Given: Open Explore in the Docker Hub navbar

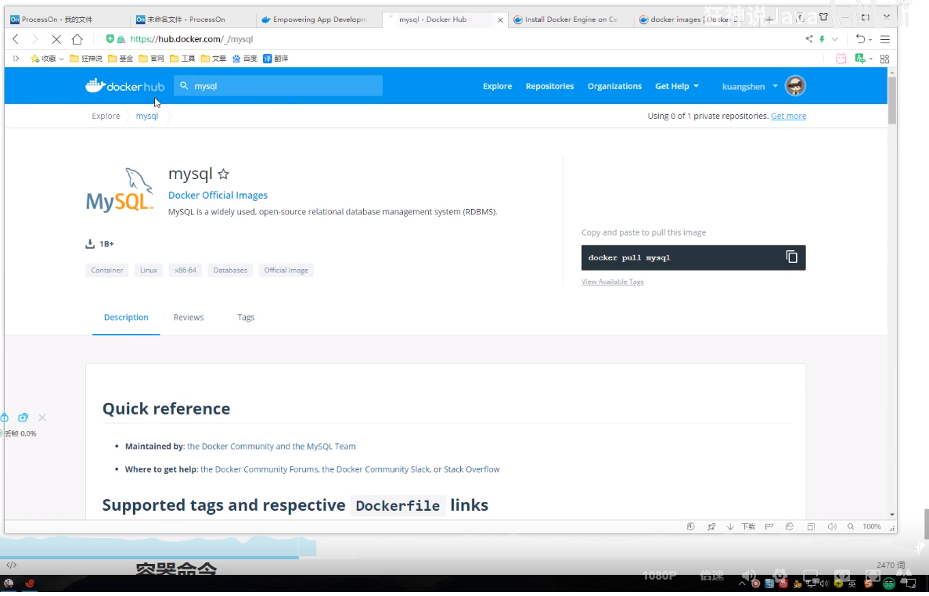Looking at the screenshot, I should pos(497,86).
